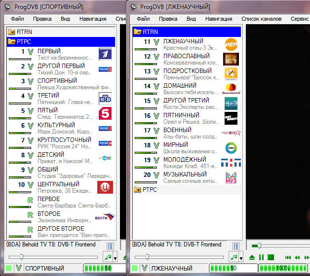The image size is (310, 276).
Task: Expand the RTRN folder in СПОРТИВНЫЙ window
Action: pyautogui.click(x=23, y=32)
